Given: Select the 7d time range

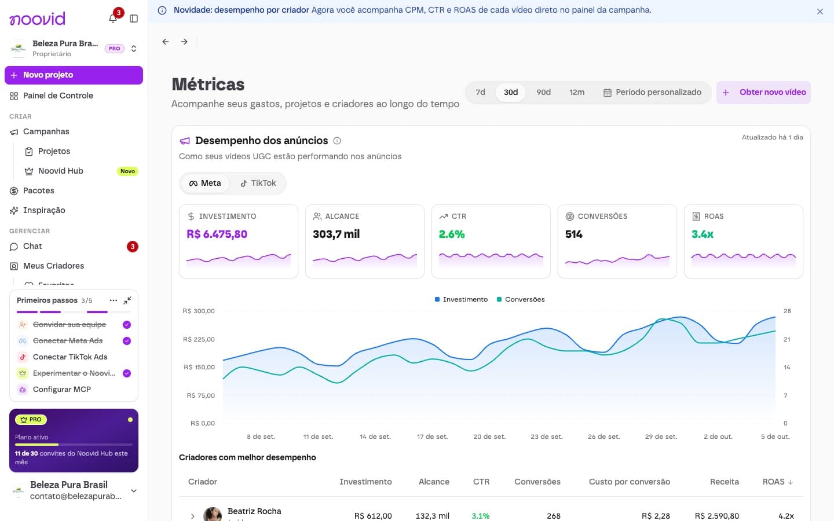Looking at the screenshot, I should [481, 93].
